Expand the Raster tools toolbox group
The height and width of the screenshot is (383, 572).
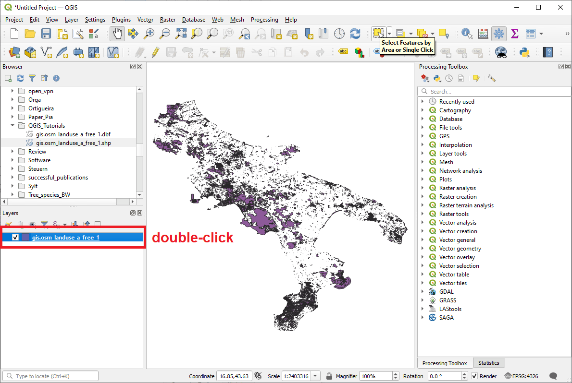tap(423, 214)
